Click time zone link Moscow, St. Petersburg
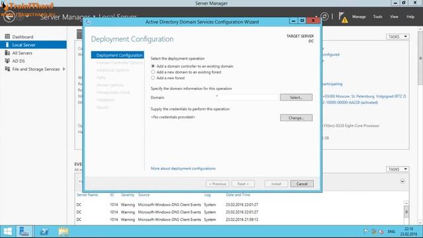Screen dimensions: 423x238 coord(364,97)
